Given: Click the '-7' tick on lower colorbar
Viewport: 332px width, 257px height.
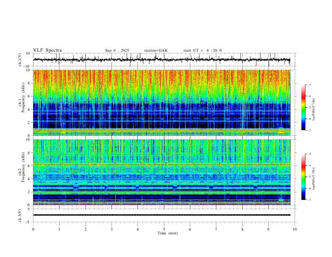Looking at the screenshot, I should pyautogui.click(x=309, y=199).
